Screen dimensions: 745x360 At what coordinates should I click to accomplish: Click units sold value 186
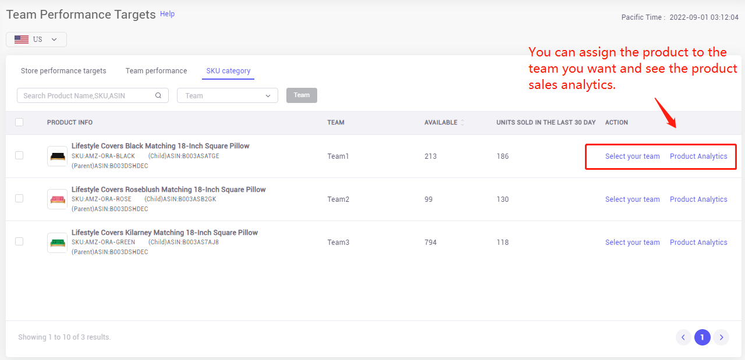coord(503,156)
